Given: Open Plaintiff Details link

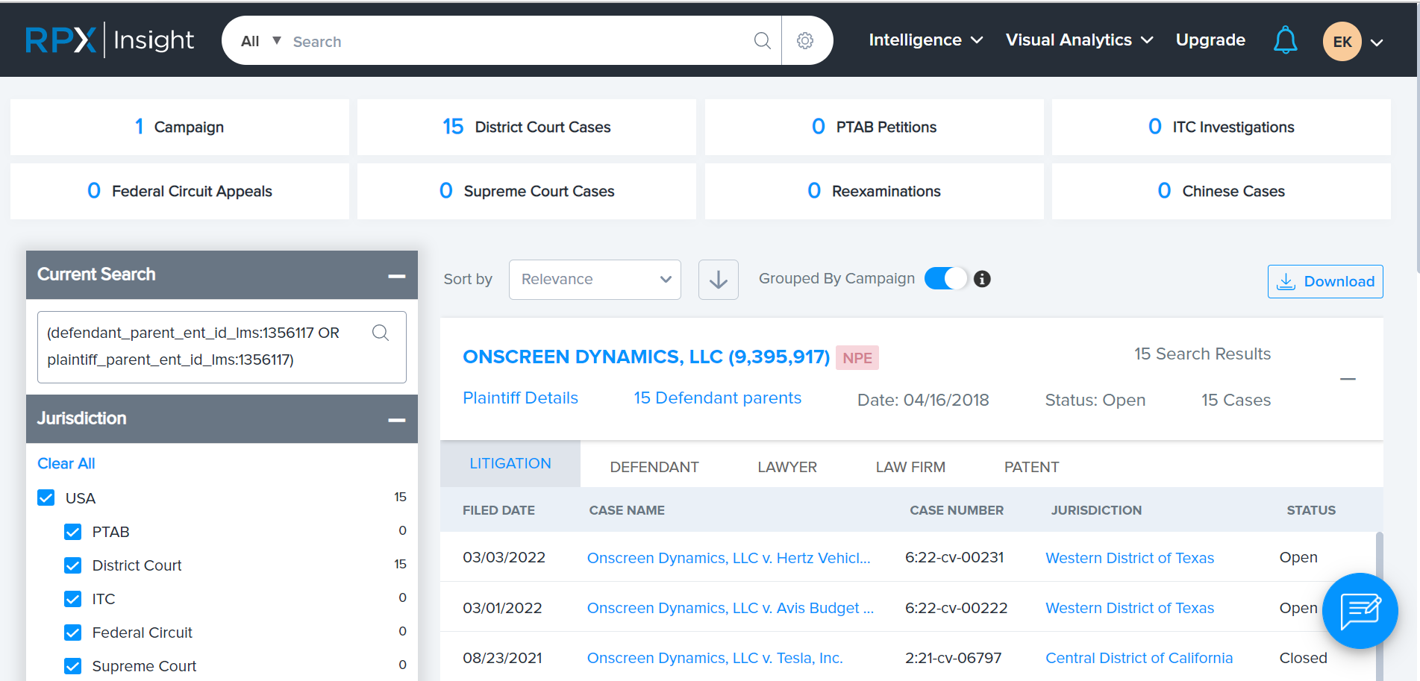Looking at the screenshot, I should (520, 398).
